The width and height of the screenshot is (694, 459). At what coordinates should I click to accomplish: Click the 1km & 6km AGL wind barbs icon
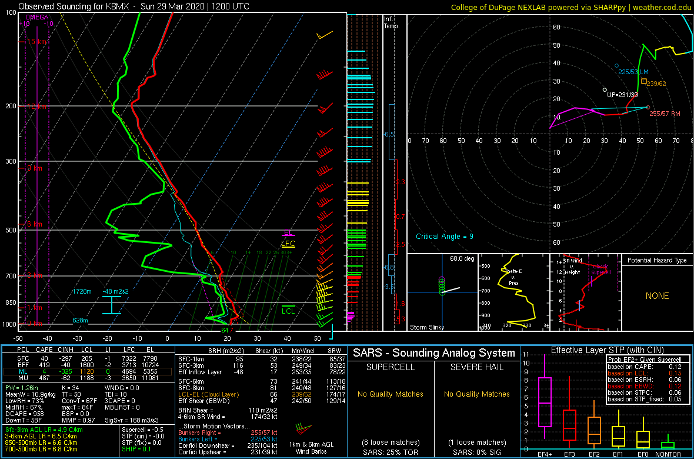click(x=303, y=428)
